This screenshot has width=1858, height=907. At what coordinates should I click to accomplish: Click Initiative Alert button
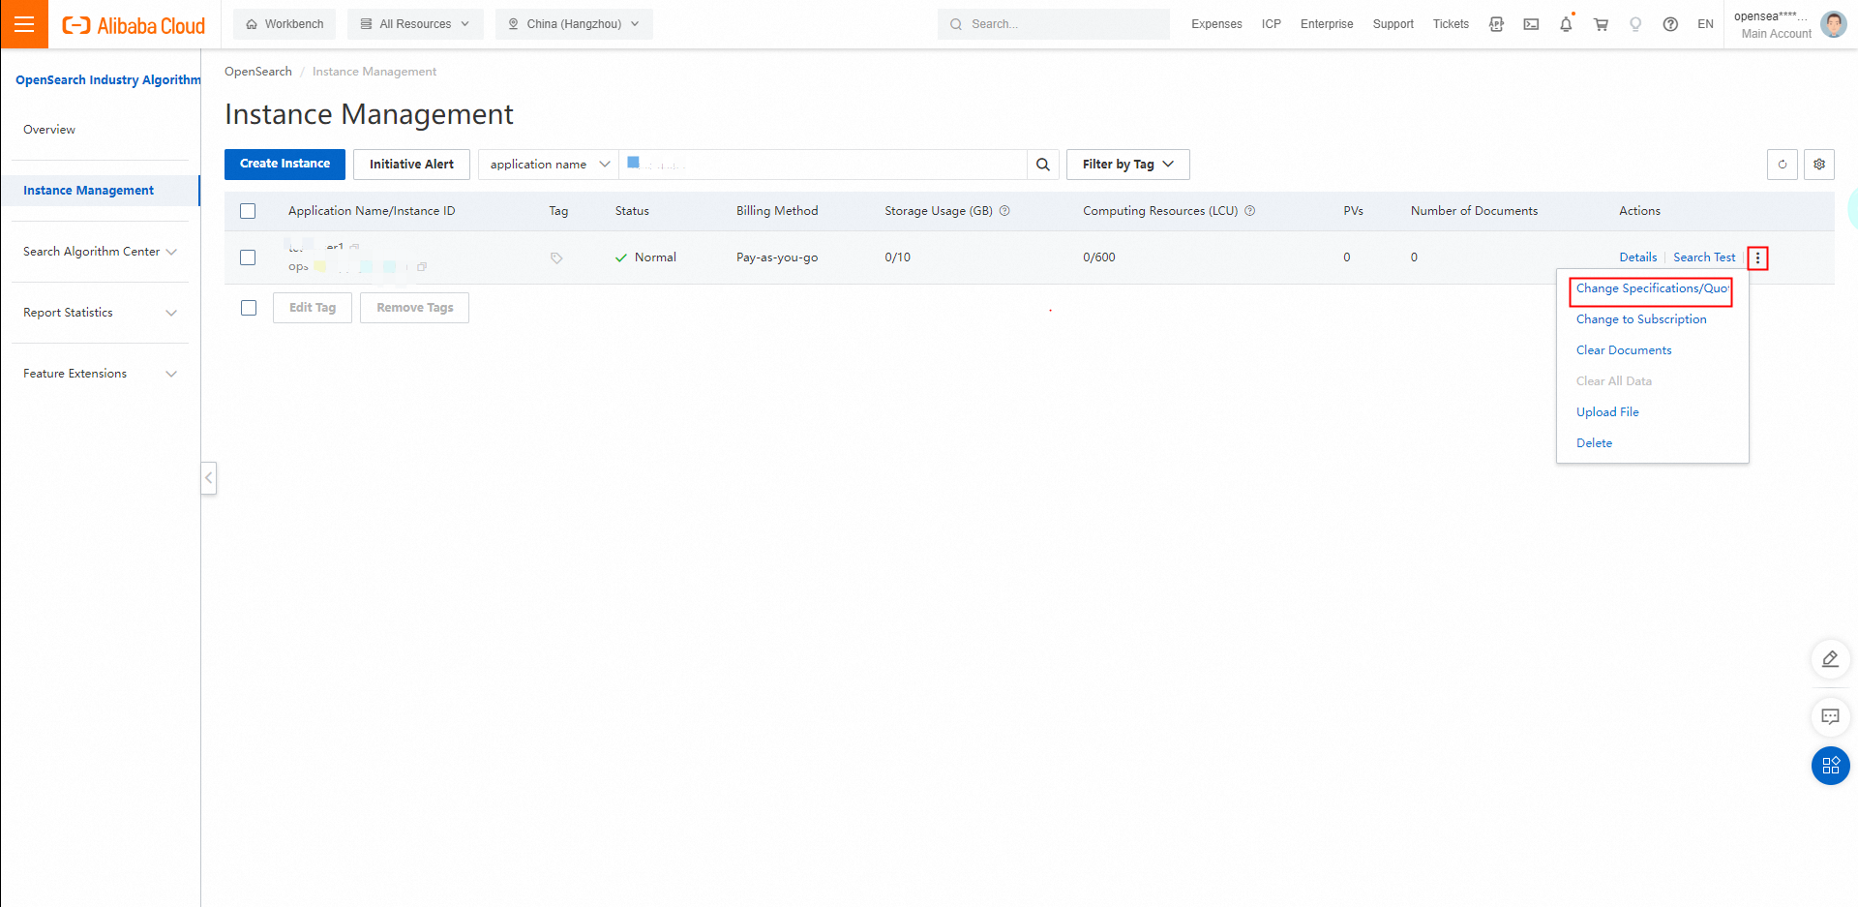(411, 165)
